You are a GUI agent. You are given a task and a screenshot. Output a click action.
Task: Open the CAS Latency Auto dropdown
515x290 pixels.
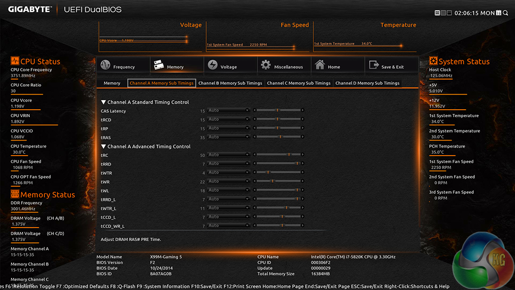point(228,110)
